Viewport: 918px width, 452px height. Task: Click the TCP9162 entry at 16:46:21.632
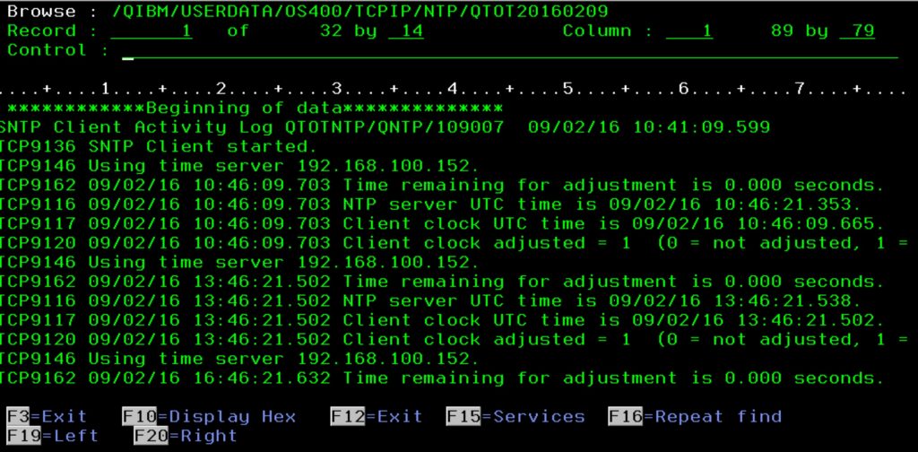(441, 378)
